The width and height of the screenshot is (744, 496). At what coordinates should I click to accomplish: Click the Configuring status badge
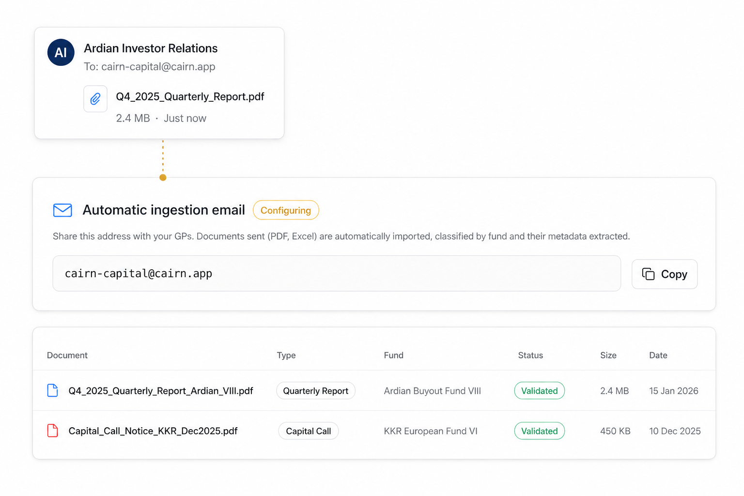click(x=285, y=210)
